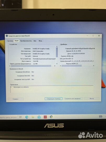Switch to the Экран tab
The width and height of the screenshot is (106, 142).
tap(16, 41)
